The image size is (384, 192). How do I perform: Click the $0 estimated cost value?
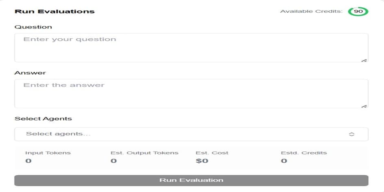click(x=202, y=161)
